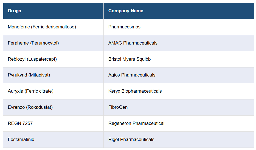The height and width of the screenshot is (150, 256).
Task: Select the Evrenzo (Roxadustat) drug cell
Action: pos(30,107)
